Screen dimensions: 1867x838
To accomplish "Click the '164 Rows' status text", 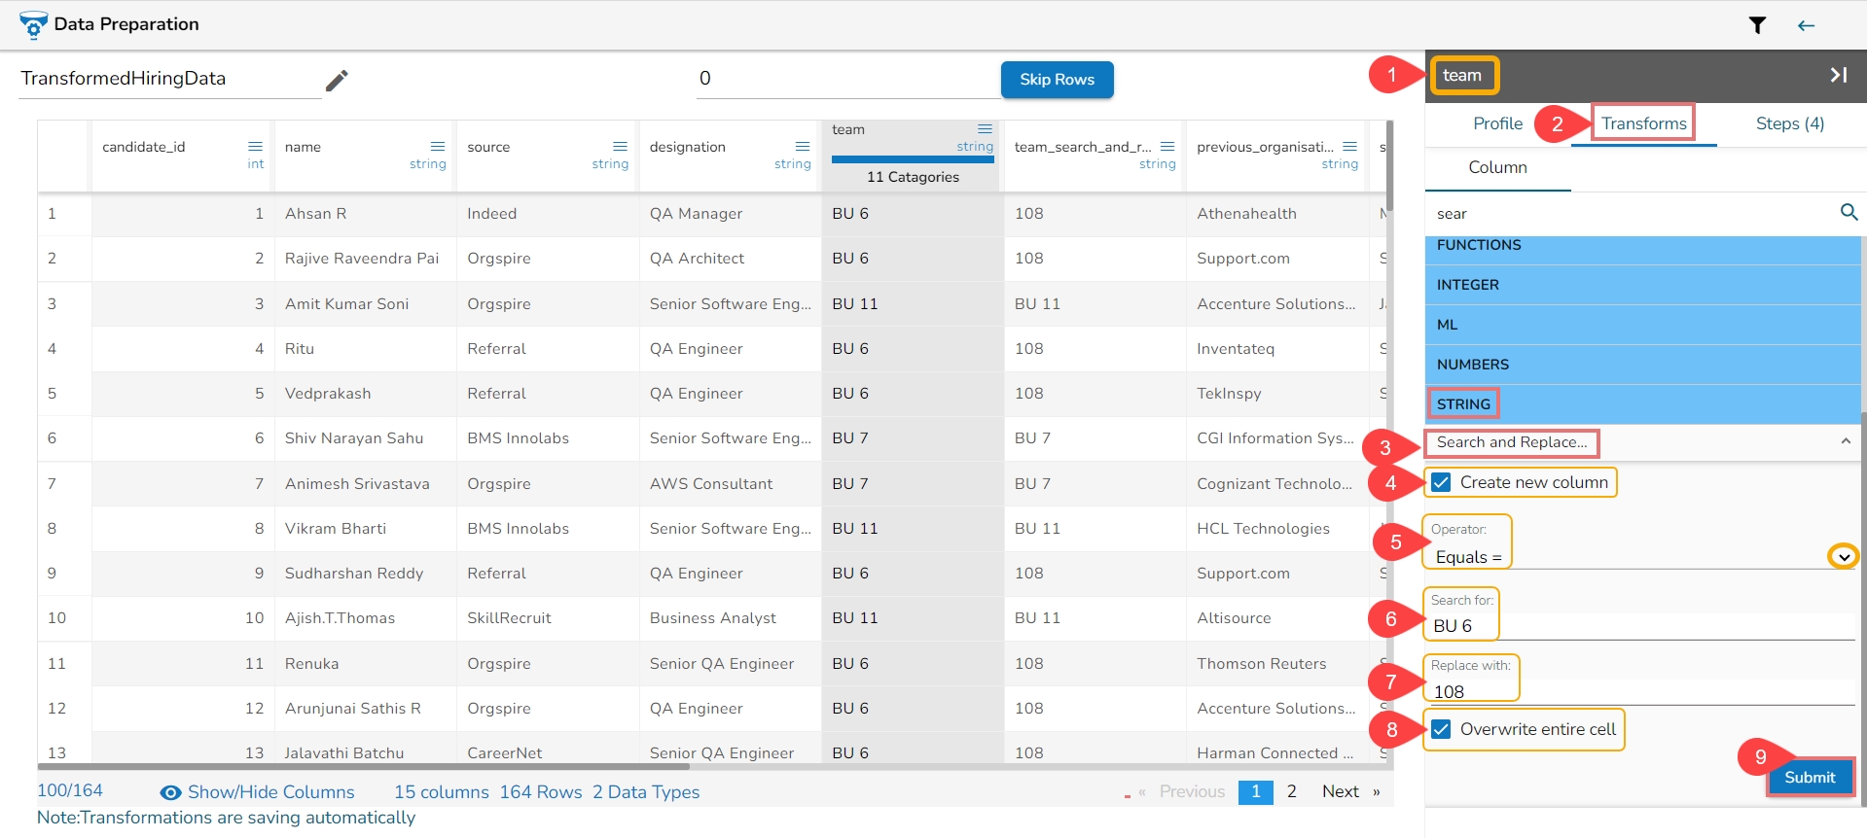I will pyautogui.click(x=541, y=792).
